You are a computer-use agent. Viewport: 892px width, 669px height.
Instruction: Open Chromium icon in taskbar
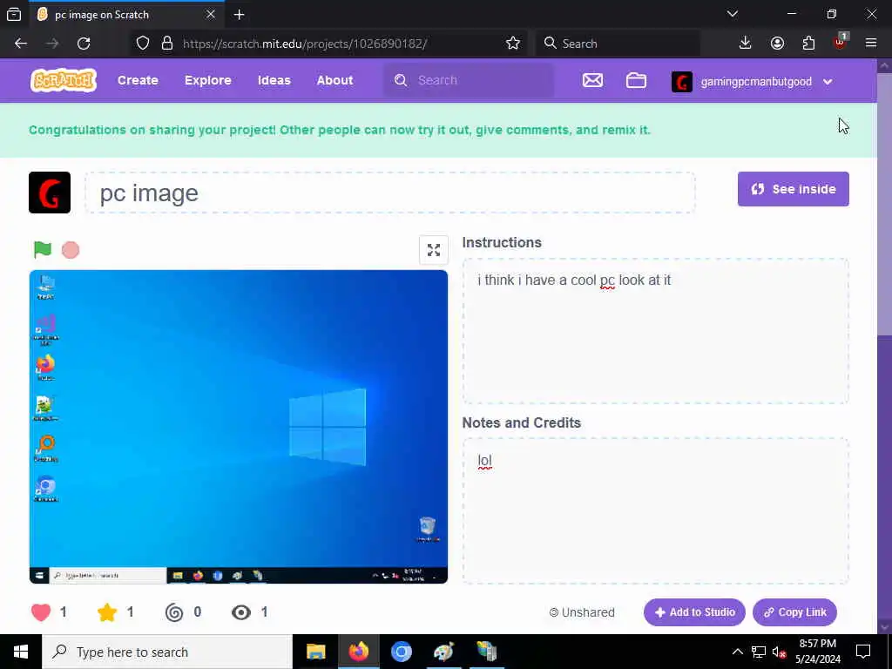(401, 652)
